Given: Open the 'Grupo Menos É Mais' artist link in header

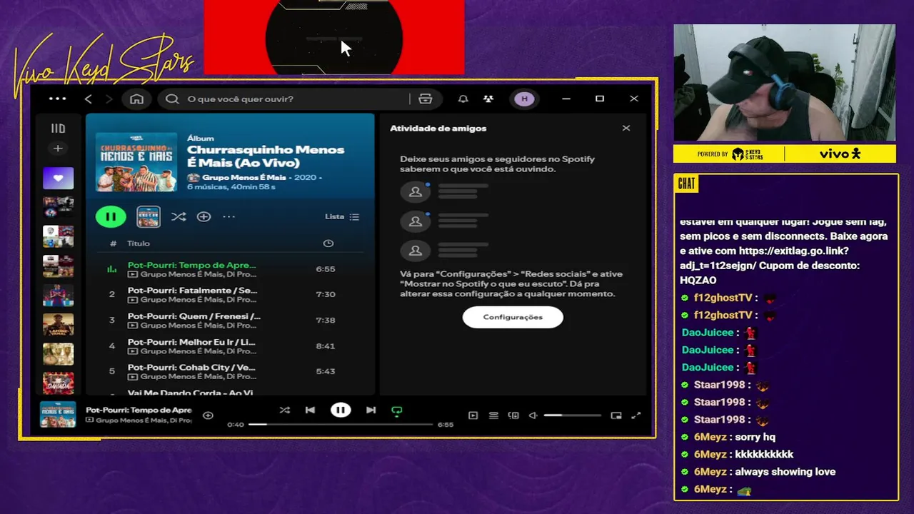Looking at the screenshot, I should click(x=243, y=177).
